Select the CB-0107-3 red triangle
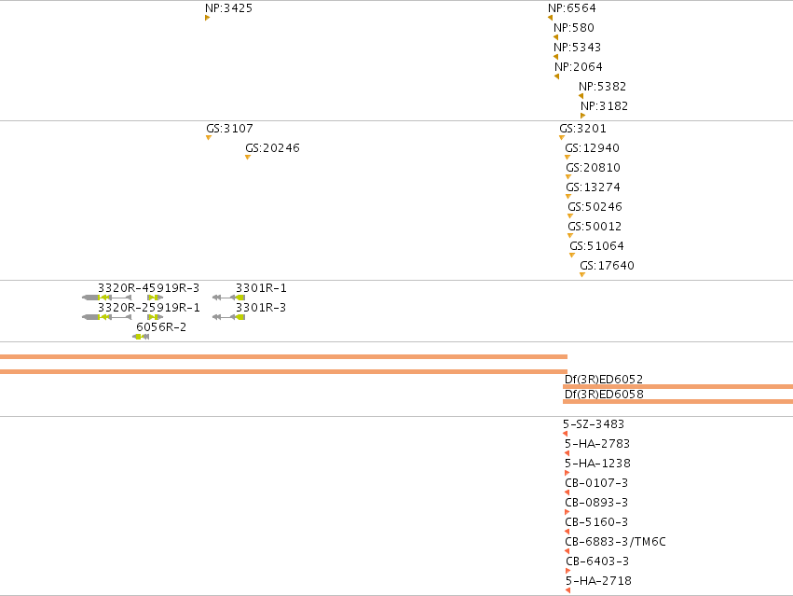This screenshot has width=793, height=596. tap(567, 492)
